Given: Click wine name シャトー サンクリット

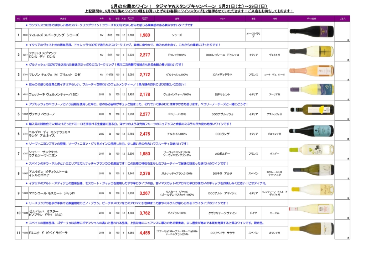Looking at the screenshot, I should coord(43,152).
